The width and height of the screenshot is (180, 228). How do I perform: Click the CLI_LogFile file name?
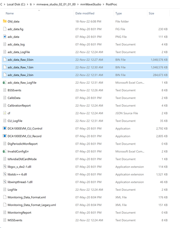click(15, 121)
